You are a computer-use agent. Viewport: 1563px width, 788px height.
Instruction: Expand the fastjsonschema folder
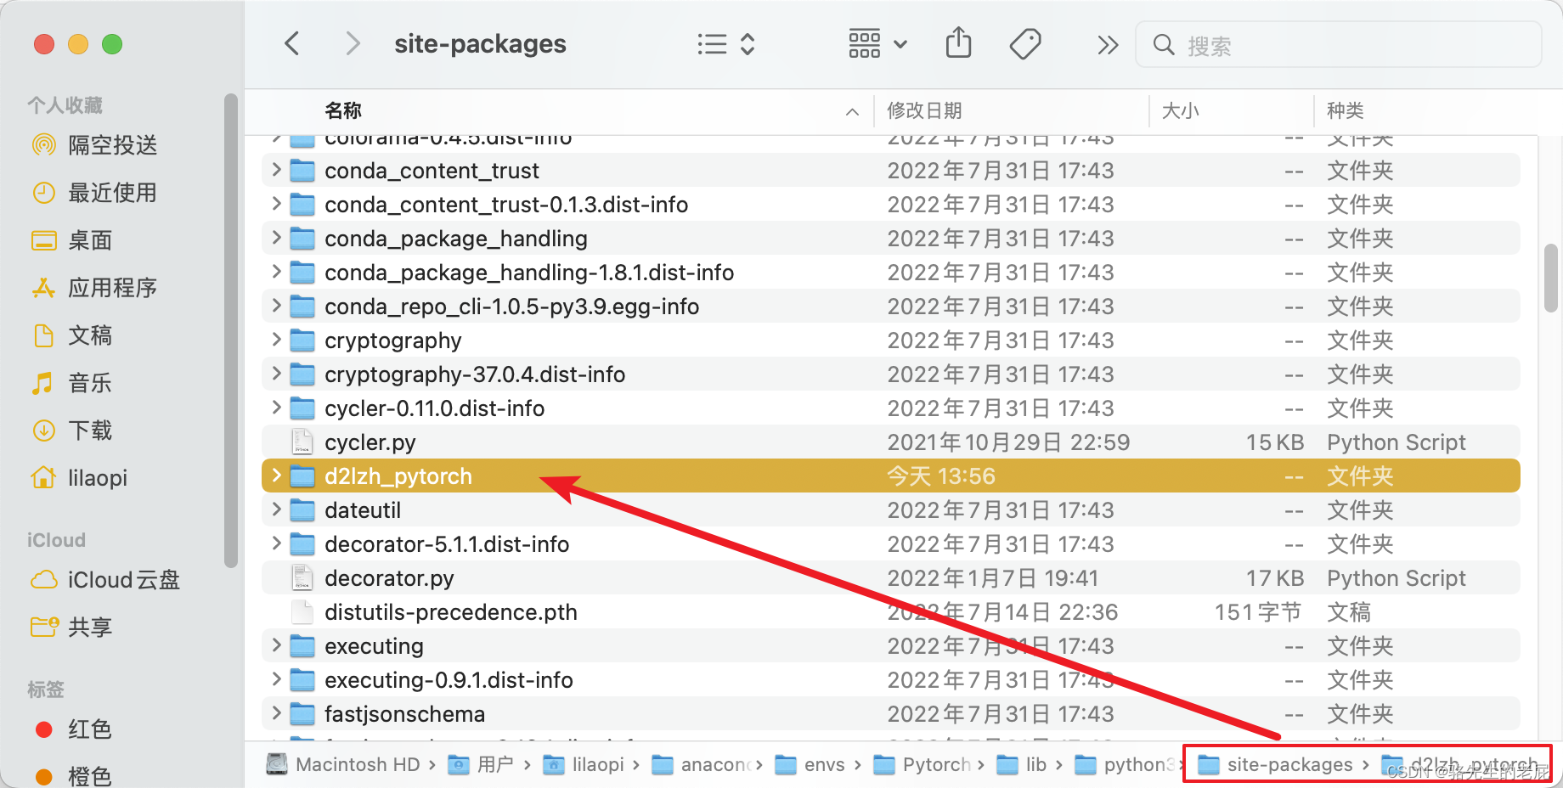tap(276, 713)
